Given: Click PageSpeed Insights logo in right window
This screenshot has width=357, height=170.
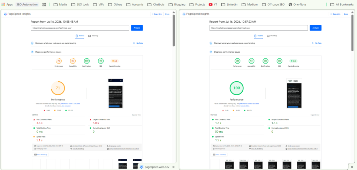Looking at the screenshot, I should [196, 14].
